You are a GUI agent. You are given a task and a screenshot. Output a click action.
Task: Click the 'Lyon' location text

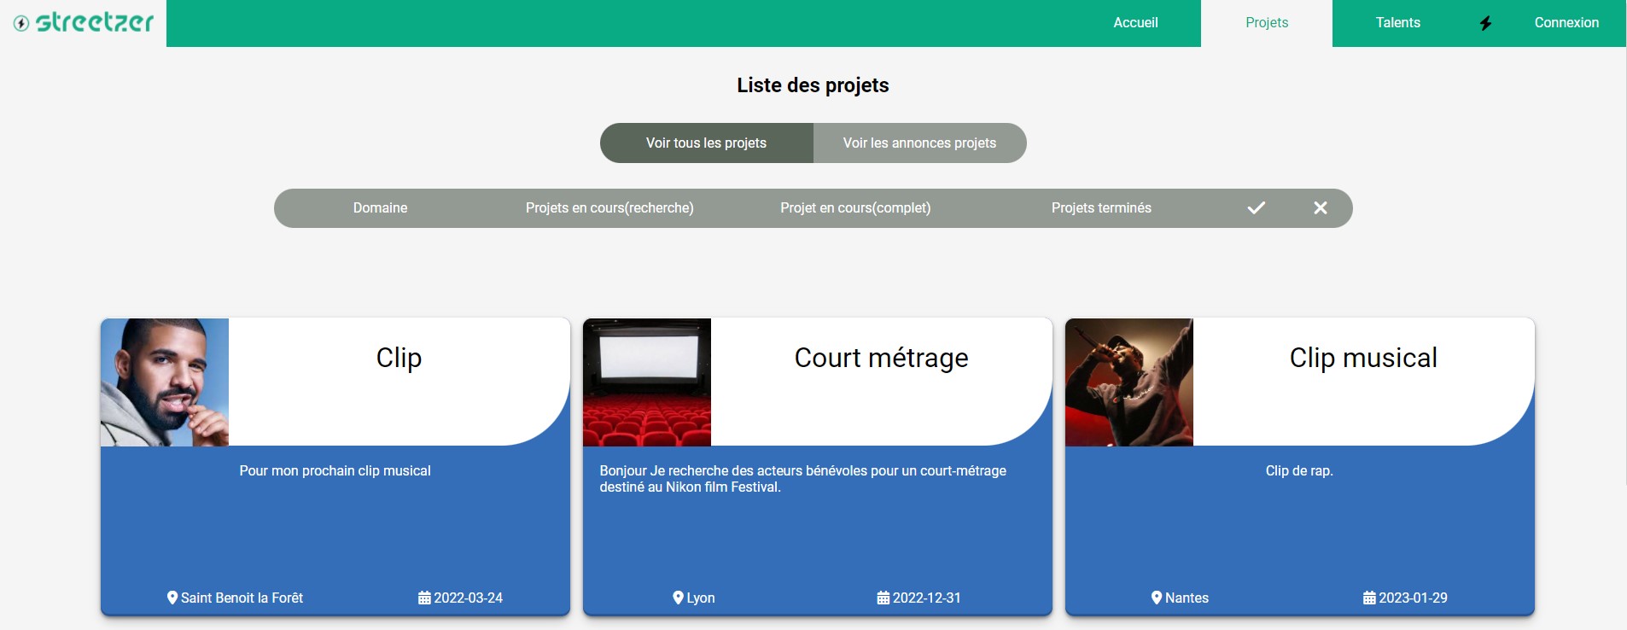click(701, 598)
